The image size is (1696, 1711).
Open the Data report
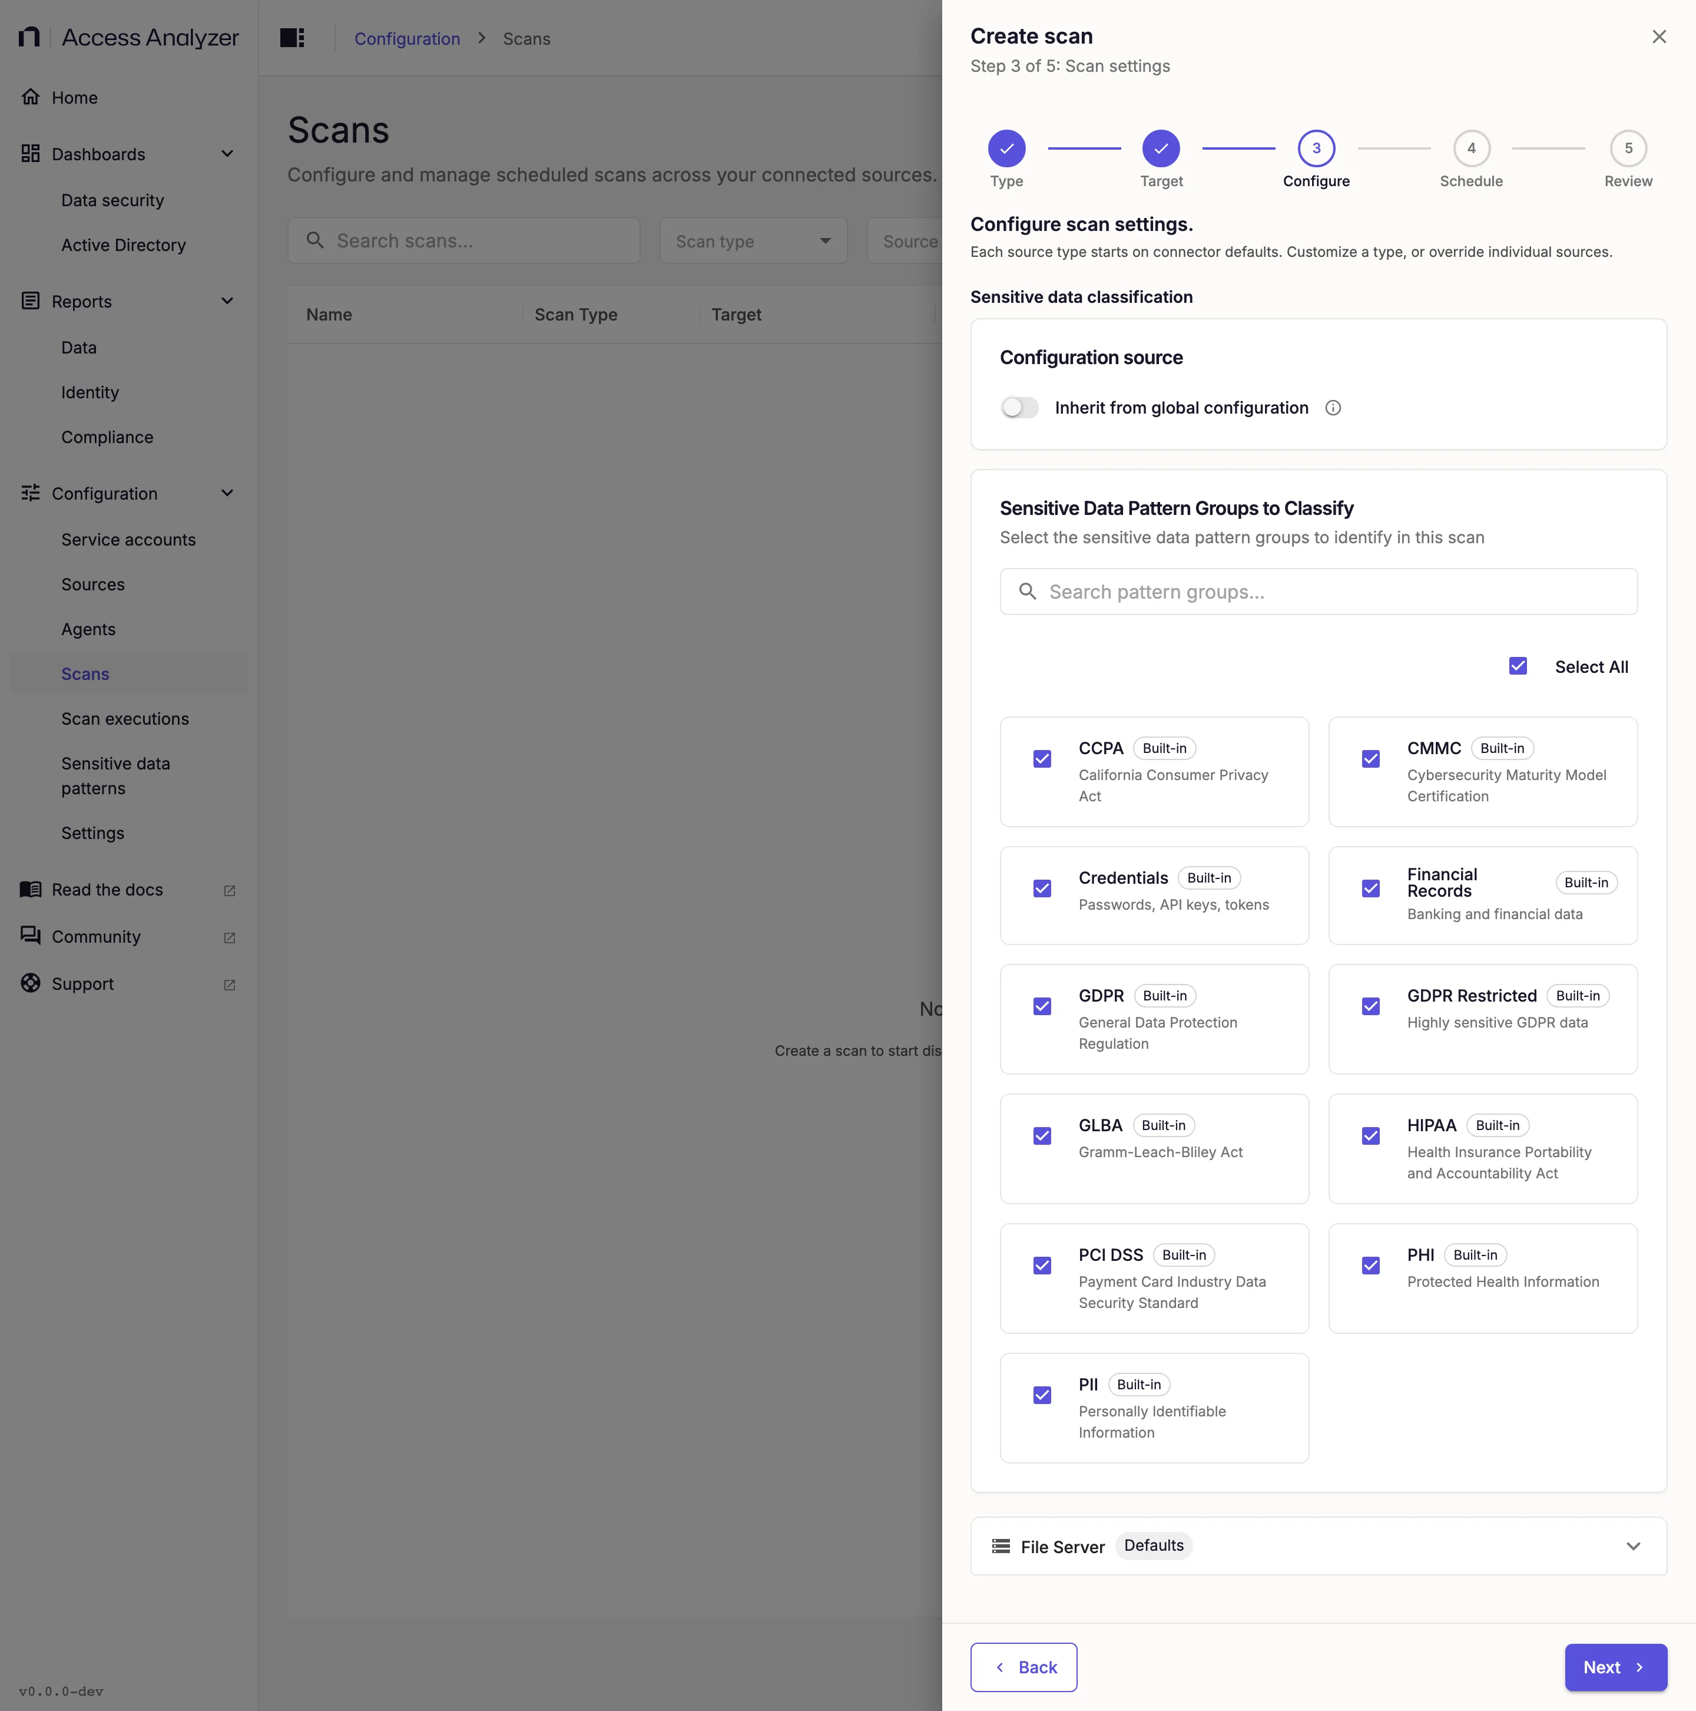(79, 348)
